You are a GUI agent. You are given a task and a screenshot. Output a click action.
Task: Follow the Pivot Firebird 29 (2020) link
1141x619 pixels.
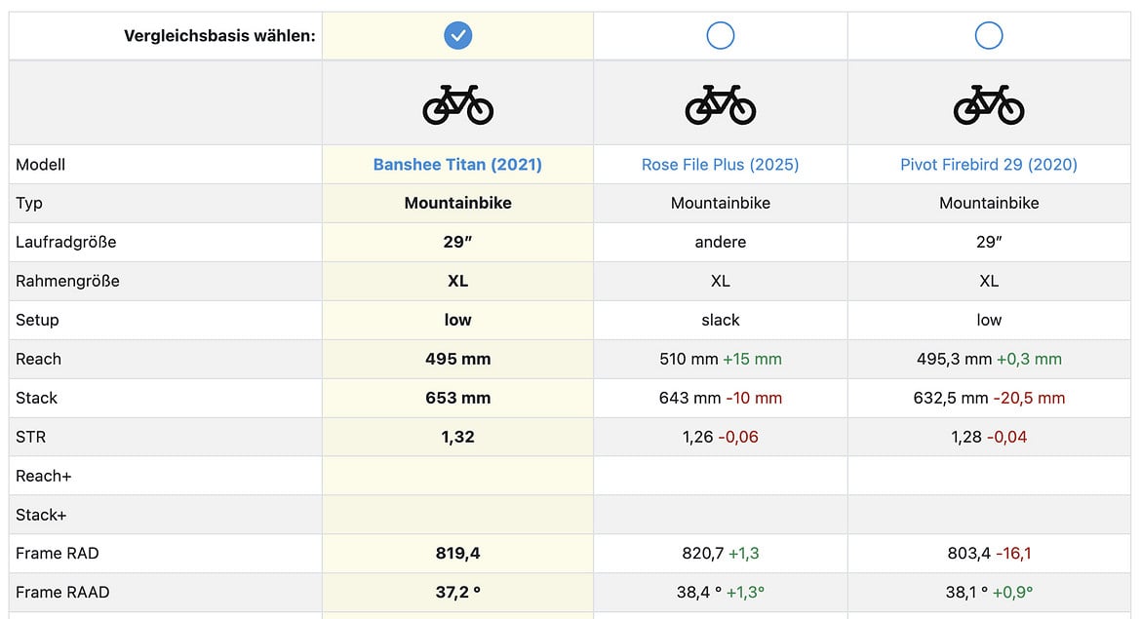pos(988,165)
